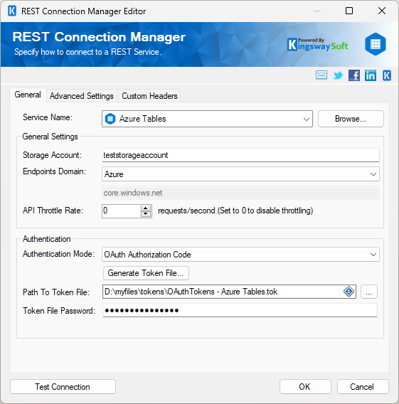The width and height of the screenshot is (399, 404).
Task: Click the Browse... button
Action: [351, 119]
